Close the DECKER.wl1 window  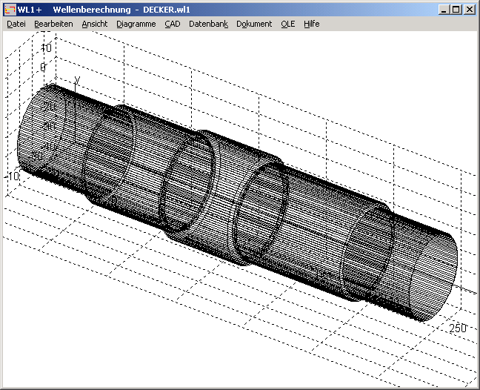point(469,10)
